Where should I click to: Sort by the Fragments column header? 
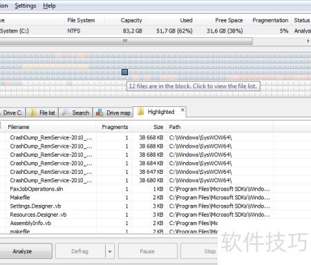pos(115,127)
